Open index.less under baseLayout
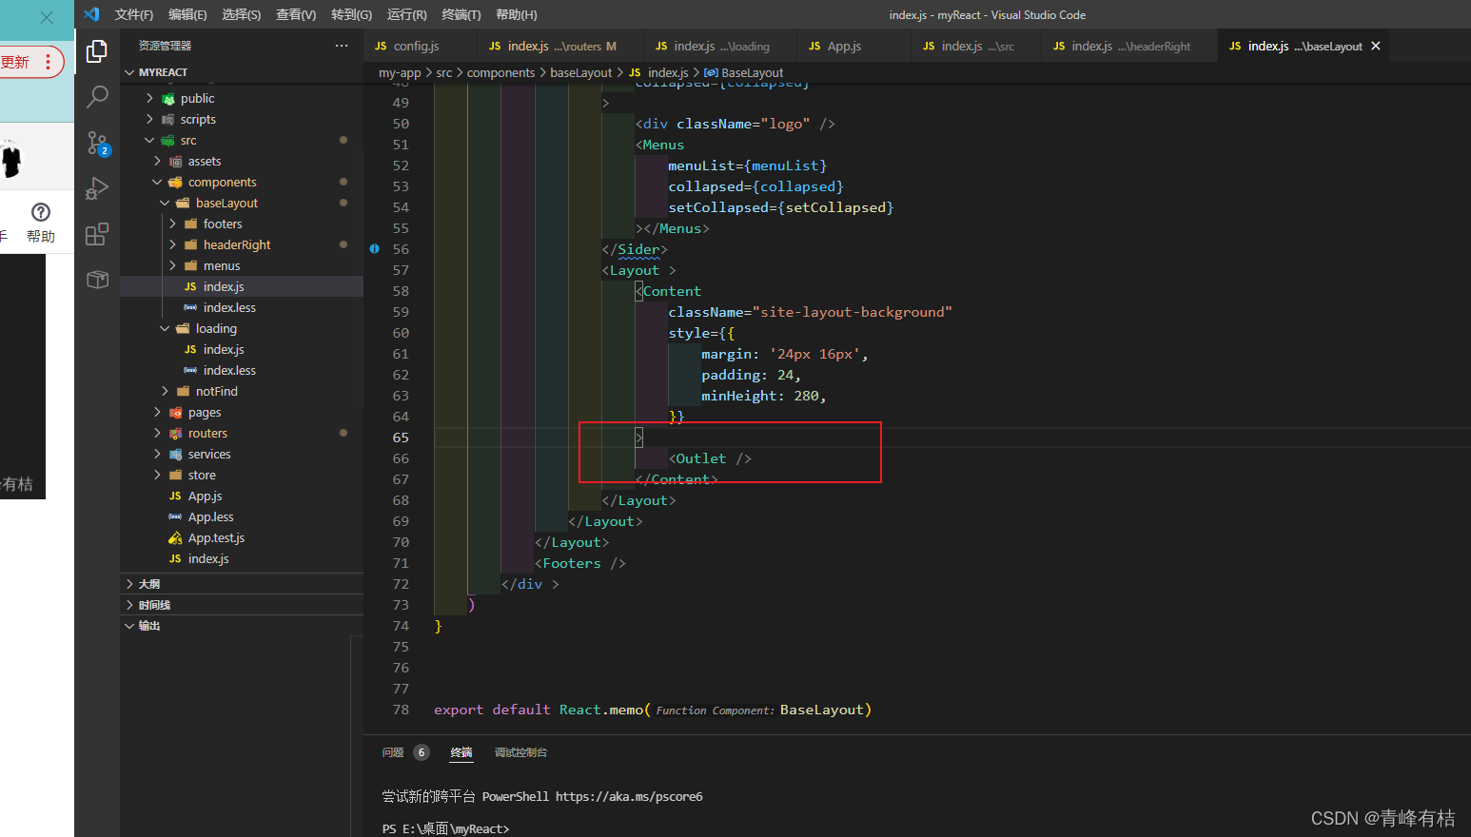The width and height of the screenshot is (1471, 837). pos(242,307)
